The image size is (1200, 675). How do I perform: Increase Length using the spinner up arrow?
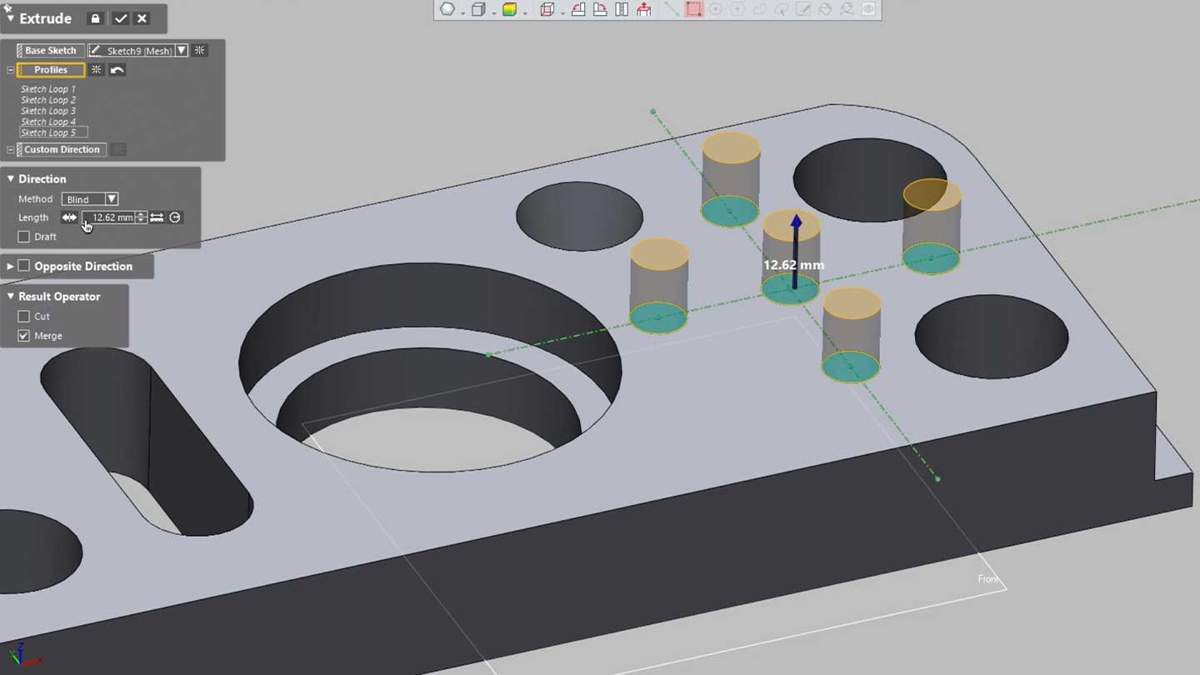click(140, 214)
